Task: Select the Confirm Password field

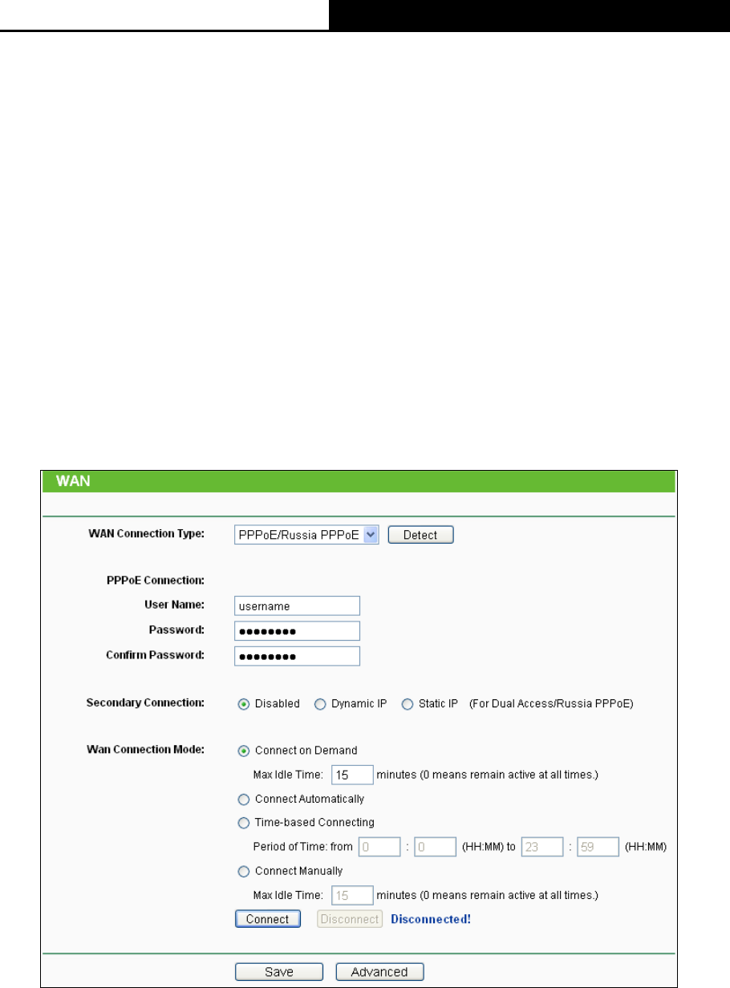Action: [298, 656]
